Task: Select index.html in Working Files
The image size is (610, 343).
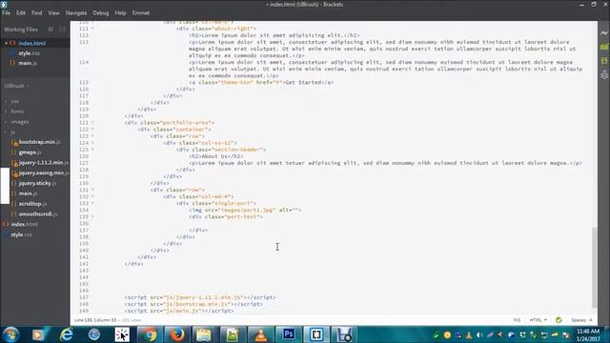Action: point(31,43)
